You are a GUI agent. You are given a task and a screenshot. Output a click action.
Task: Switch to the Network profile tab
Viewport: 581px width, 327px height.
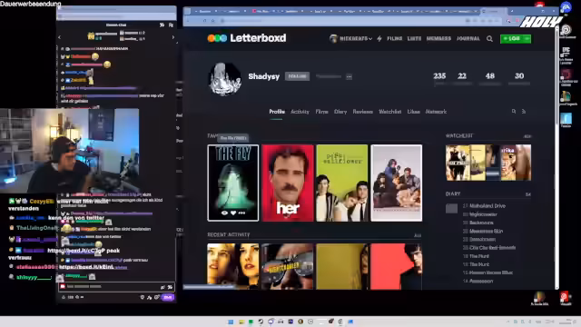[436, 112]
